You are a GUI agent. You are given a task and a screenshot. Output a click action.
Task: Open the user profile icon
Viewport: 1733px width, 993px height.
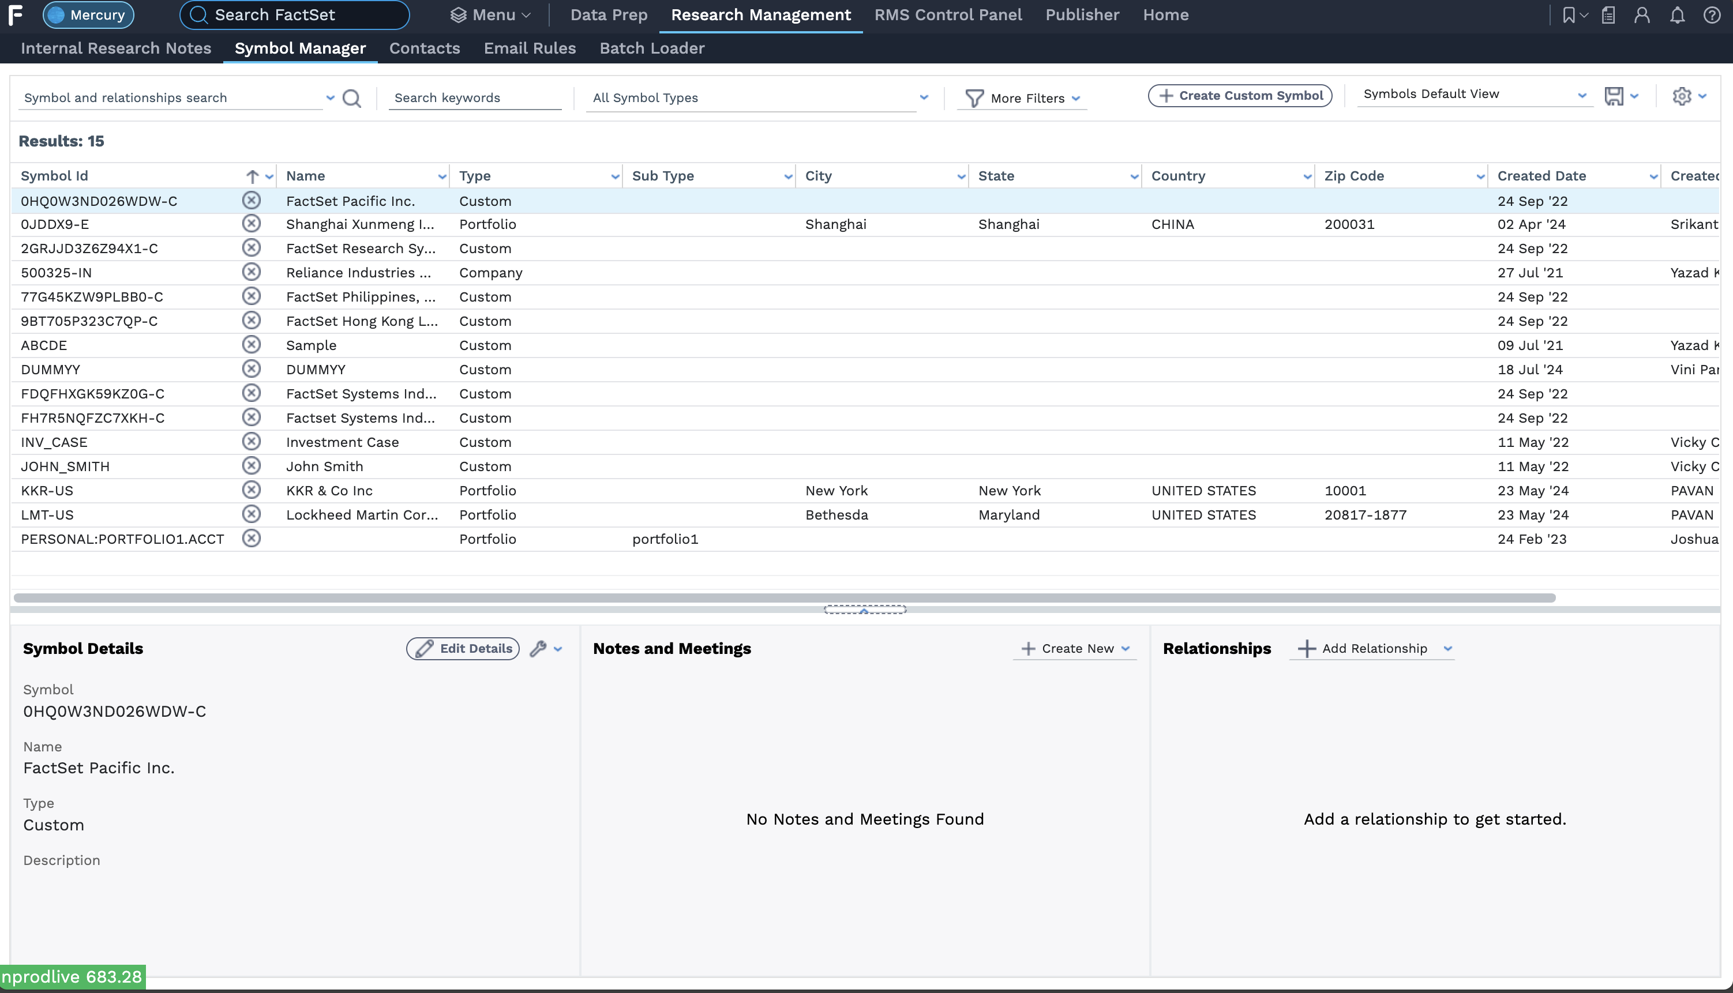[1642, 15]
